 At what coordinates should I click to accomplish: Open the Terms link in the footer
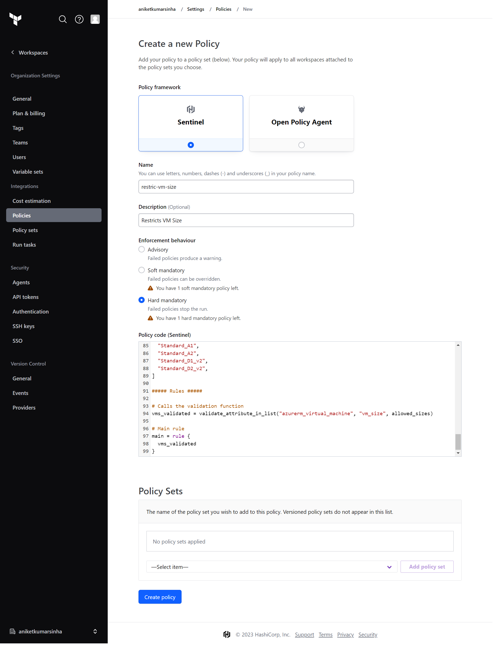325,634
